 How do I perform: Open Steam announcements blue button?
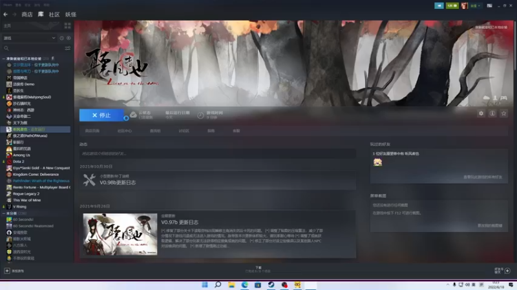pos(439,6)
